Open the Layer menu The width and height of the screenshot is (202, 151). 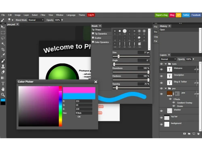[26, 15]
